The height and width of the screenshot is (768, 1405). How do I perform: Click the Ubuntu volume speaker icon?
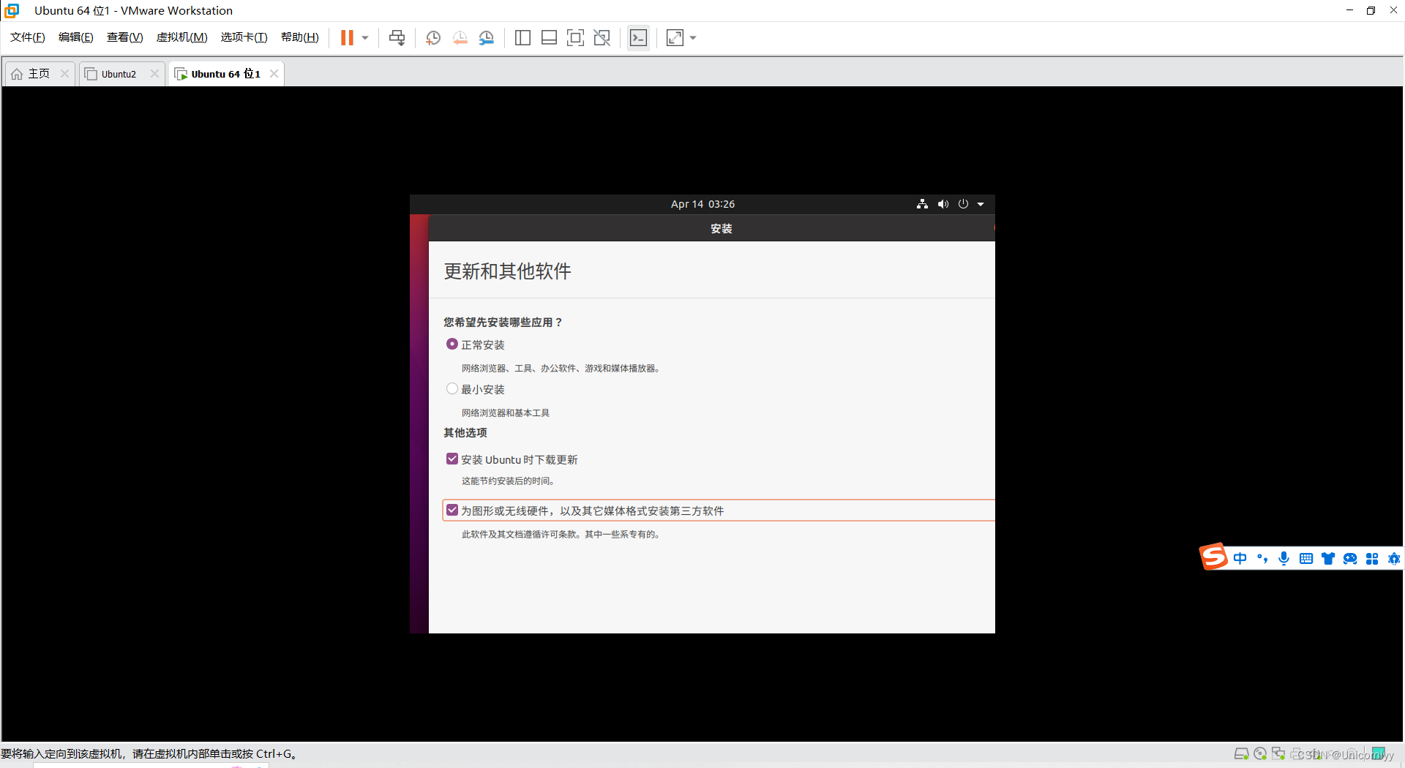(x=943, y=204)
